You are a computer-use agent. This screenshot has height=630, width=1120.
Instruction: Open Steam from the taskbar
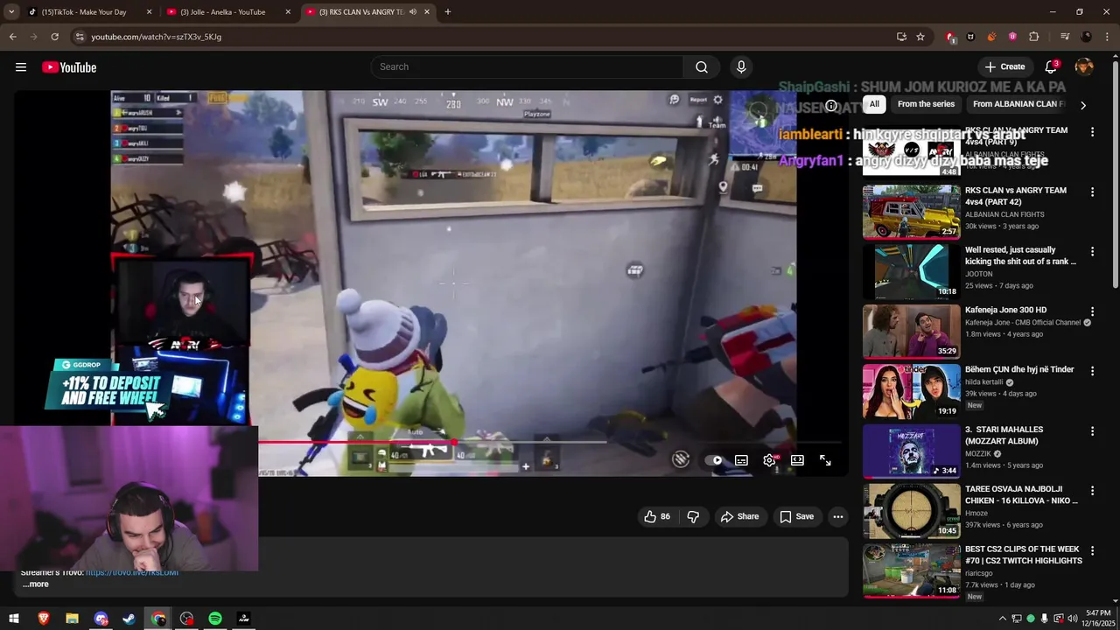(129, 619)
